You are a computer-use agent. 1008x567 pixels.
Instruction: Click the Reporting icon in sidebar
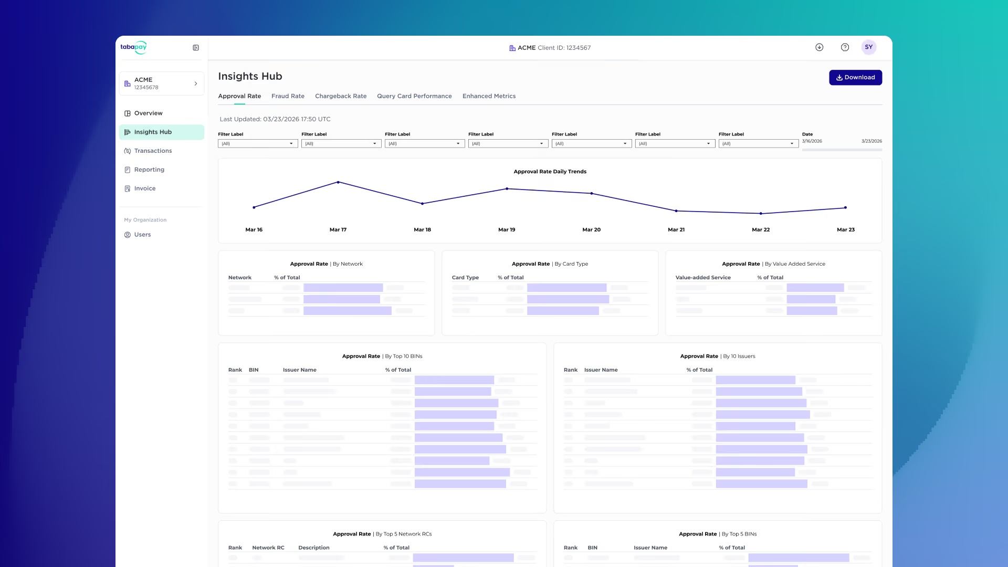tap(127, 170)
